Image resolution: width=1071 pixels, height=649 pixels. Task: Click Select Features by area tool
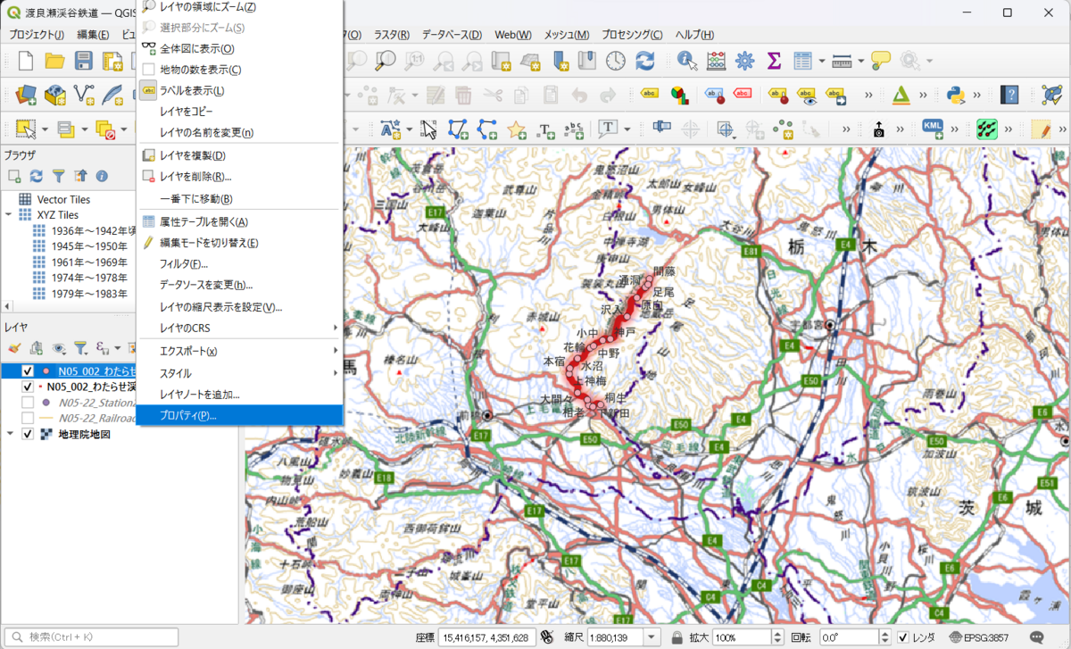(x=26, y=129)
